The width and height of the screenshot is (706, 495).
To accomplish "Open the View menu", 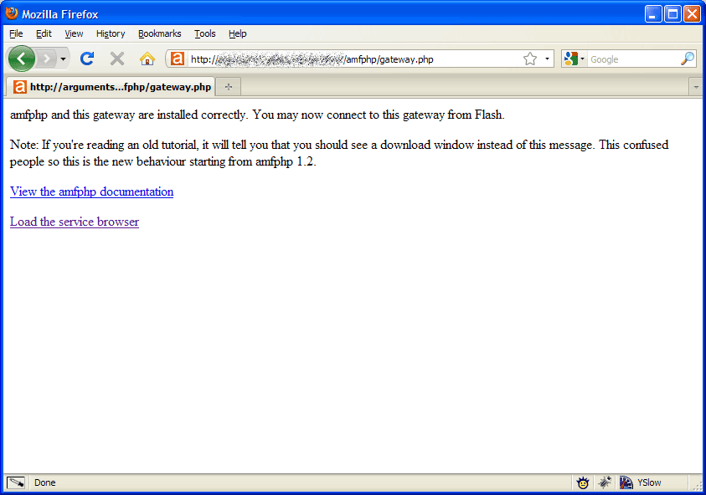I will [x=74, y=33].
